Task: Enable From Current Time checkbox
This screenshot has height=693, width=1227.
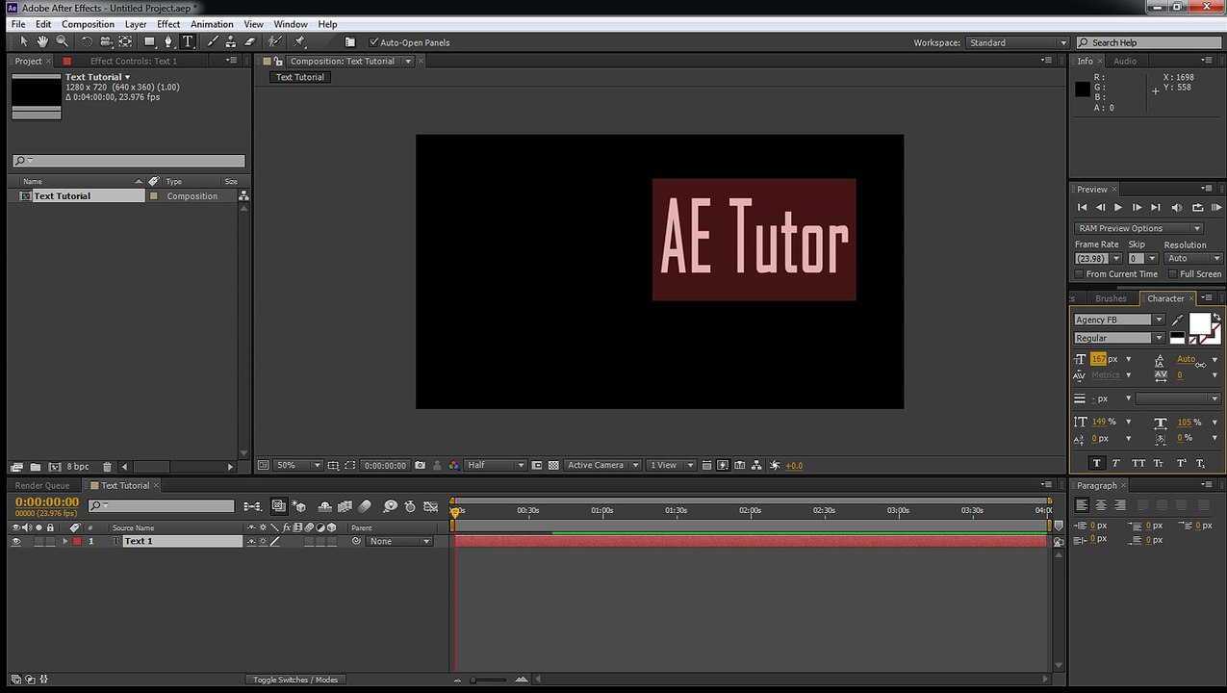Action: coord(1080,274)
